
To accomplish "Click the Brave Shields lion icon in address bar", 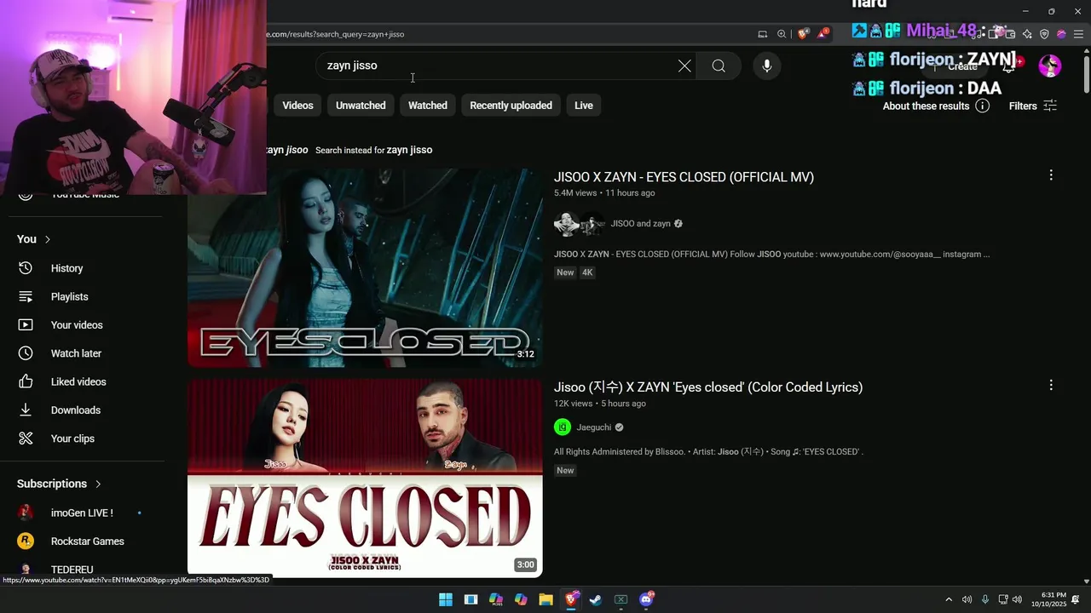I will pyautogui.click(x=803, y=34).
